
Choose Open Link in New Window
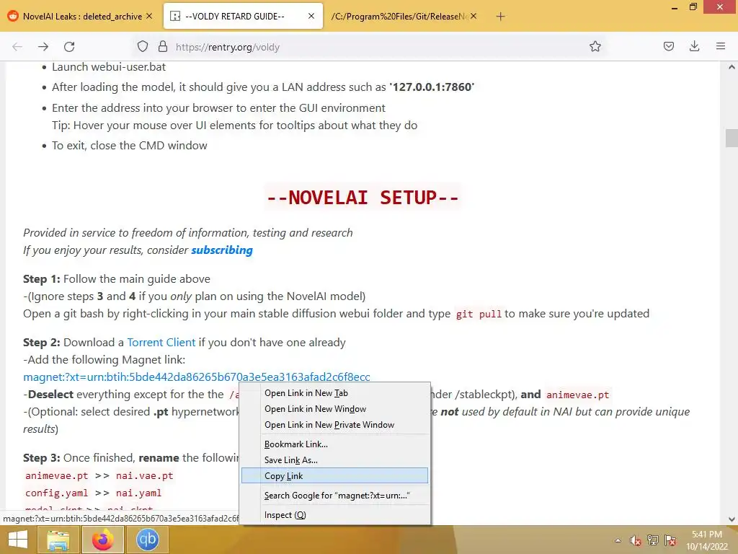[334, 409]
